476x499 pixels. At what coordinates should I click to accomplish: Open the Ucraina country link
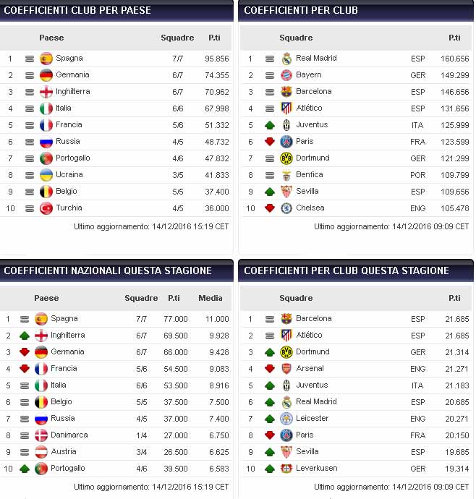(69, 175)
